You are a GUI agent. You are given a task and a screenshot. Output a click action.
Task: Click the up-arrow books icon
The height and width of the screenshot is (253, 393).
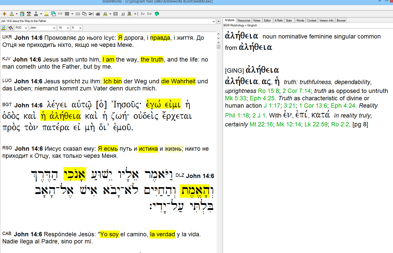(105, 14)
